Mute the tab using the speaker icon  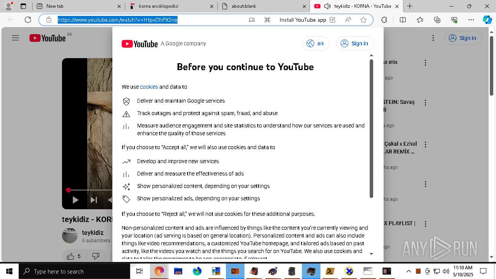pos(327,6)
